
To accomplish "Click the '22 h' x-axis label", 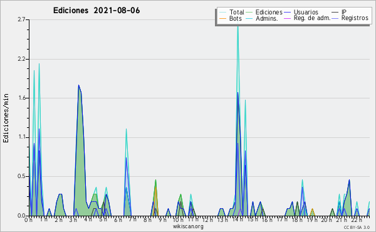I will (357, 219).
